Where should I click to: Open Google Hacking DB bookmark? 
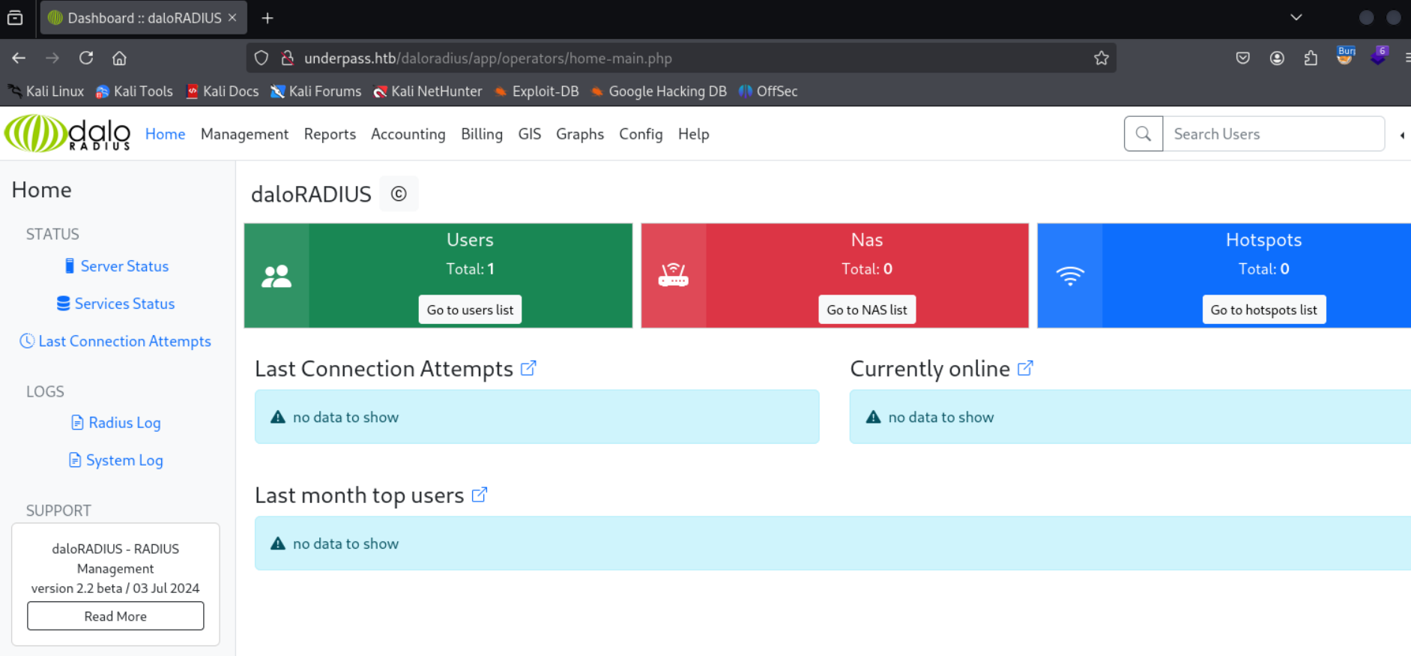[659, 91]
